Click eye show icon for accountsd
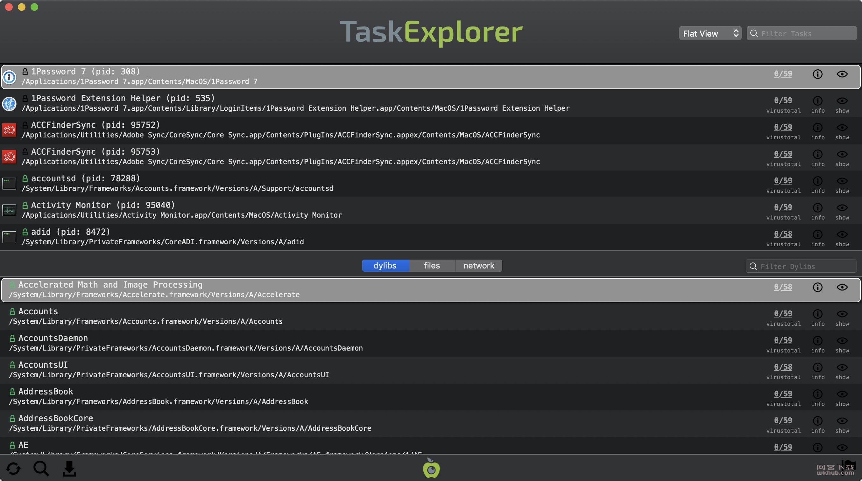The image size is (862, 481). 842,181
